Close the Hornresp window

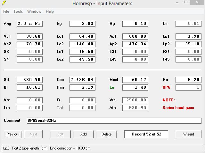click(x=197, y=2)
